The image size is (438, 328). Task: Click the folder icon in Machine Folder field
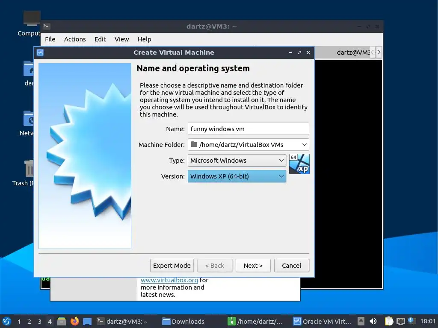point(194,144)
